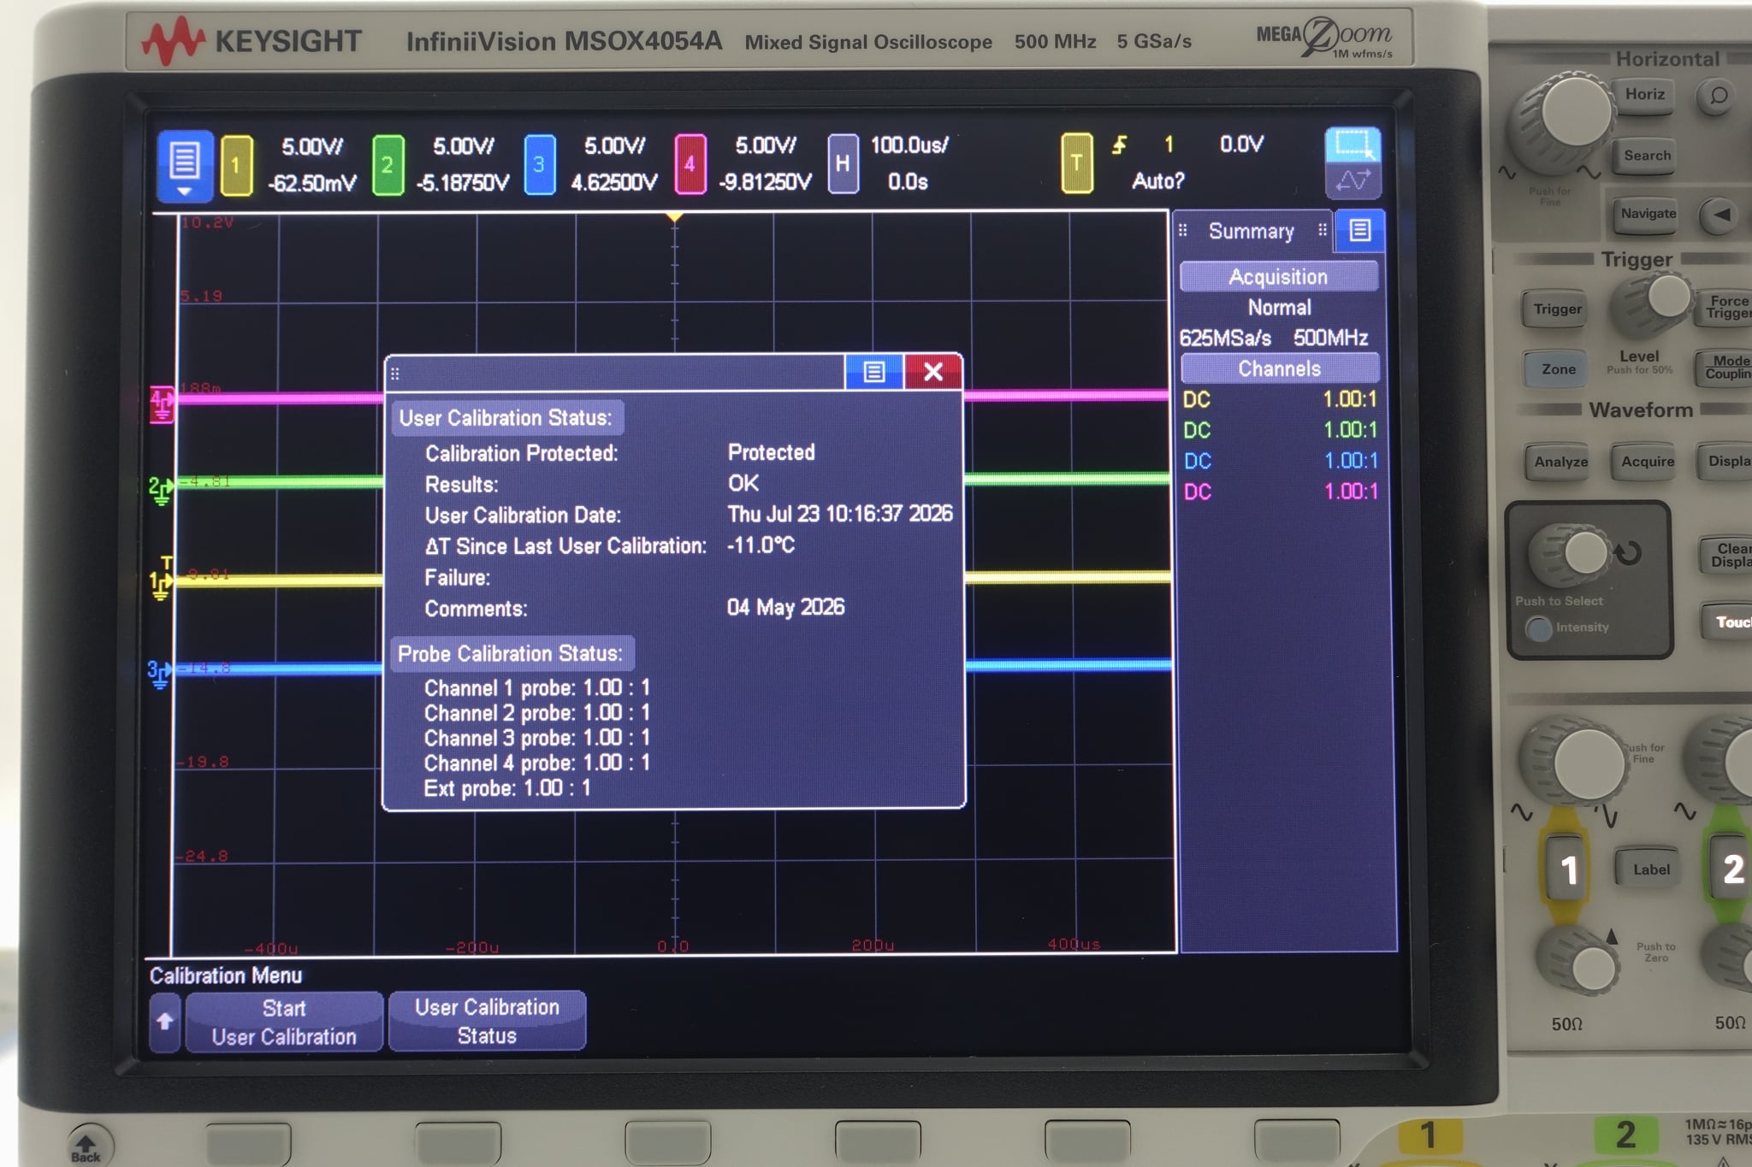This screenshot has height=1167, width=1752.
Task: Open the calibration dialog menu icon
Action: tap(873, 372)
